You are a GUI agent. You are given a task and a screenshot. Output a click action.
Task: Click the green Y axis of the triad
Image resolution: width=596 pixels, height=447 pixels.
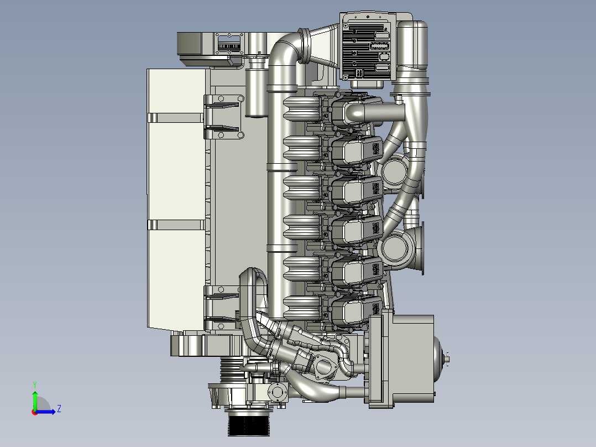35,400
